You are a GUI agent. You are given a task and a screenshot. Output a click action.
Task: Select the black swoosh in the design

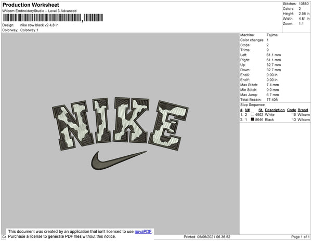(119, 160)
